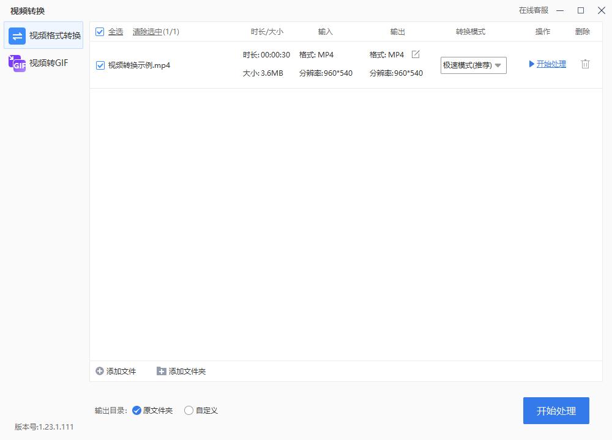
Task: Click the add-file plus icon
Action: click(x=99, y=371)
